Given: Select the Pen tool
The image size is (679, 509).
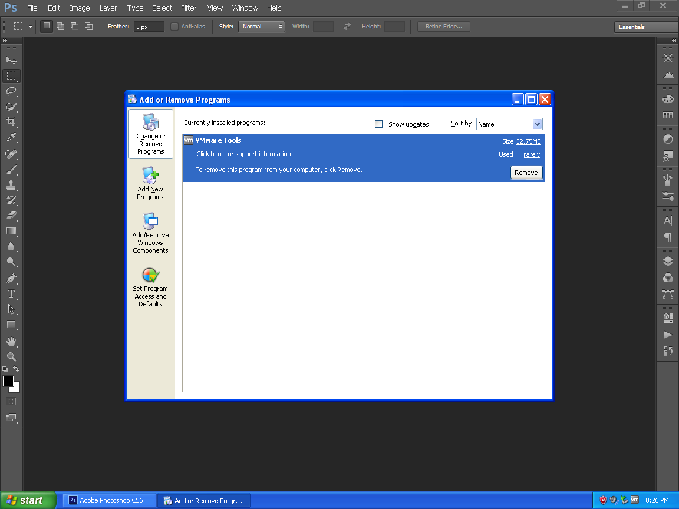Looking at the screenshot, I should point(11,278).
